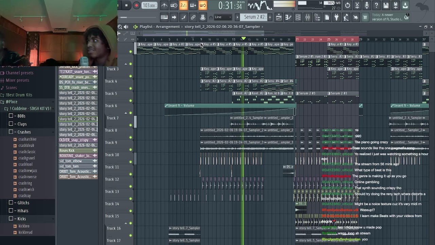This screenshot has height=245, width=435.
Task: Click the Playlist - Arrangement breadcrumb
Action: 159,27
